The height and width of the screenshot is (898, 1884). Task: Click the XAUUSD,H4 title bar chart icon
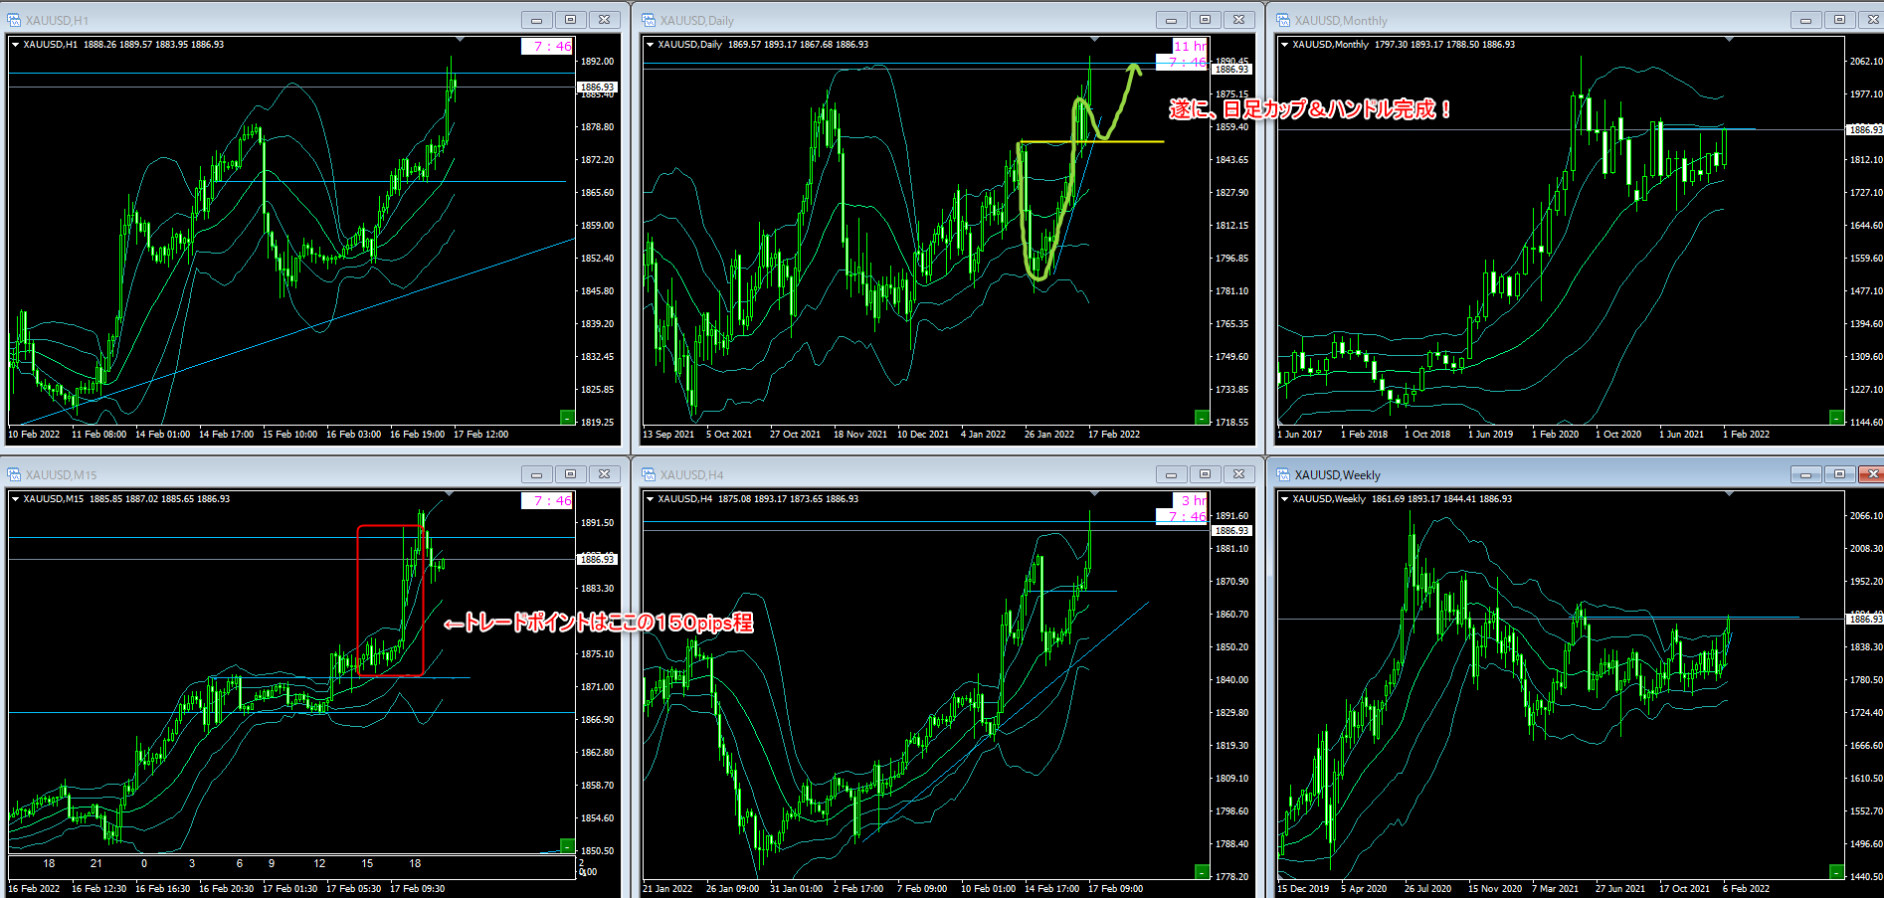pyautogui.click(x=649, y=474)
